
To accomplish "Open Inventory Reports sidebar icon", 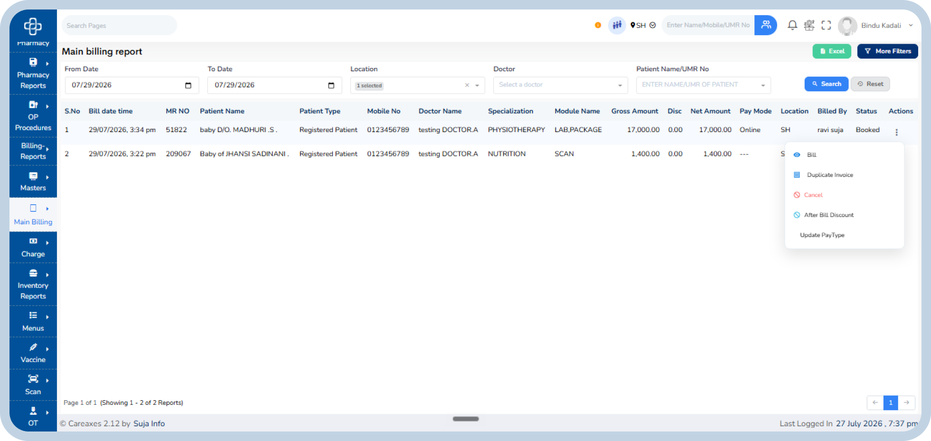I will (x=33, y=273).
